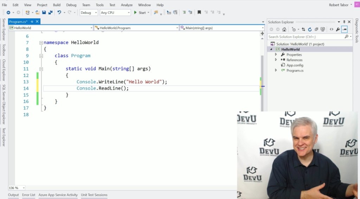Click the New Project icon in the toolbar

point(27,13)
